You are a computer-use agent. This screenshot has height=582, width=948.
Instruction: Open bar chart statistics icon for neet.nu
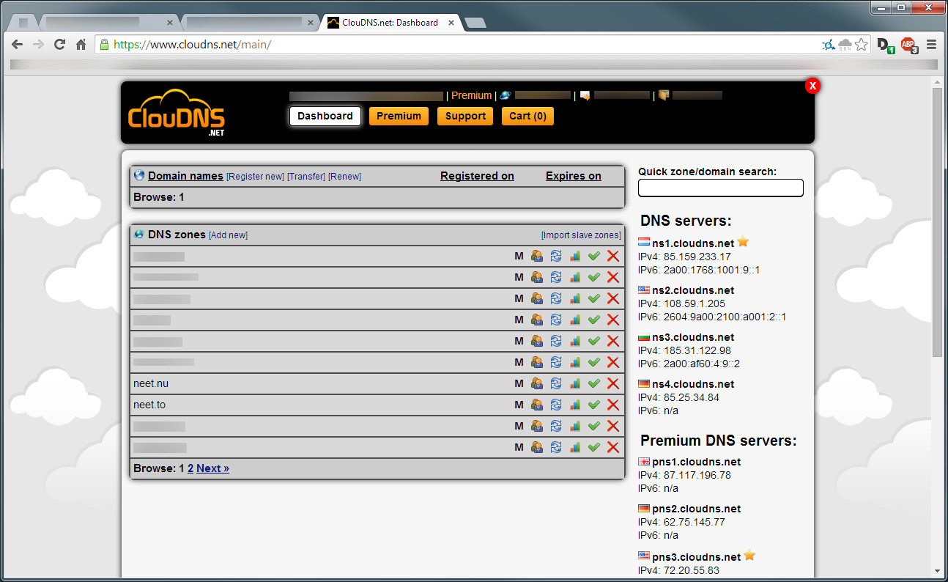[574, 383]
